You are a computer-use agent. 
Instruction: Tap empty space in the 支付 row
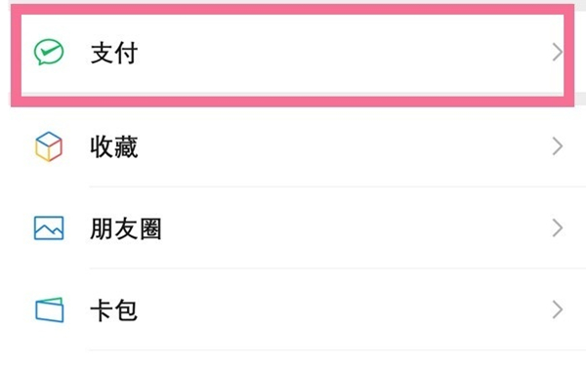(x=336, y=53)
